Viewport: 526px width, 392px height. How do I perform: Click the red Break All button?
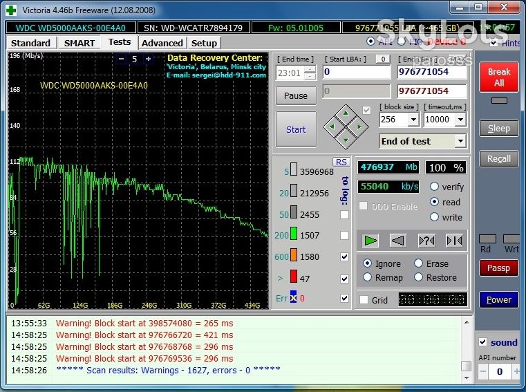pos(499,77)
